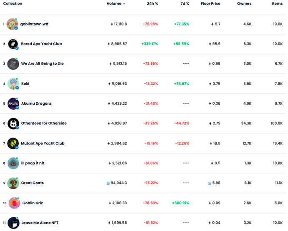Open goblintown.wtf collection avatar
This screenshot has height=231, width=288.
point(12,24)
